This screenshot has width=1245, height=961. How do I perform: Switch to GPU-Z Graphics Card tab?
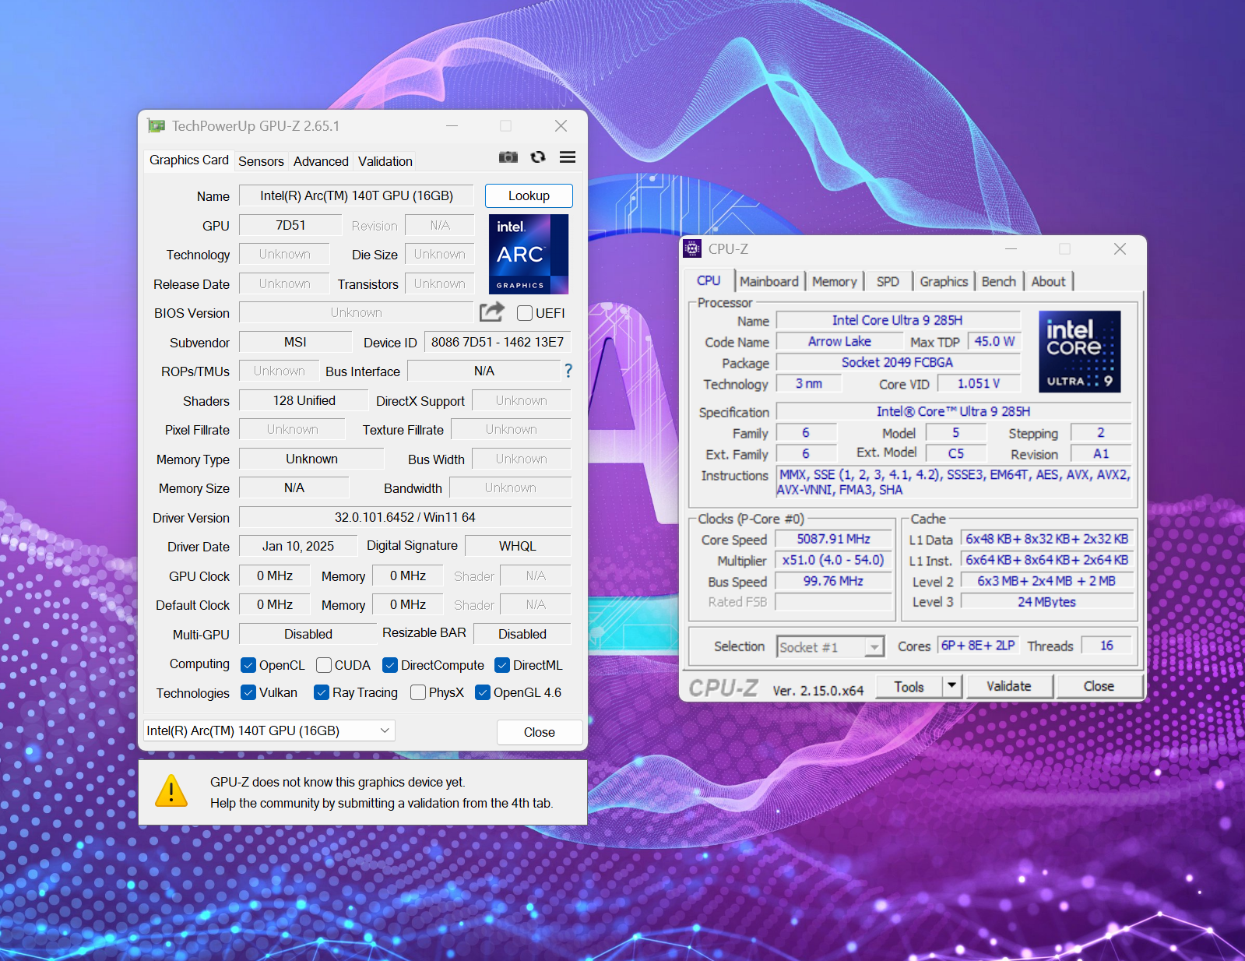click(188, 160)
